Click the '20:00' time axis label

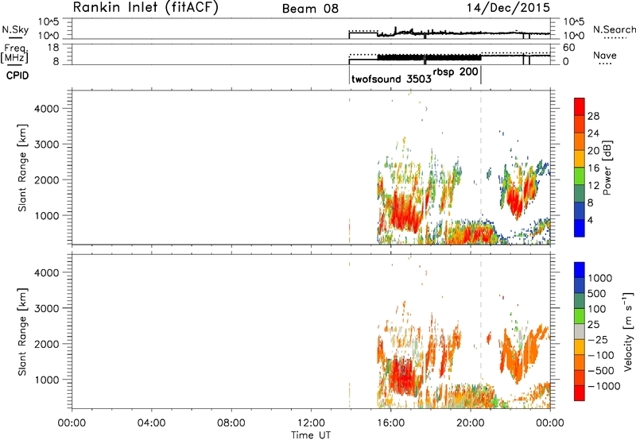[471, 423]
